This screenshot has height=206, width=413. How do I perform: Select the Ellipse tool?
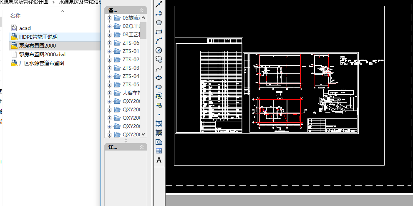(159, 78)
